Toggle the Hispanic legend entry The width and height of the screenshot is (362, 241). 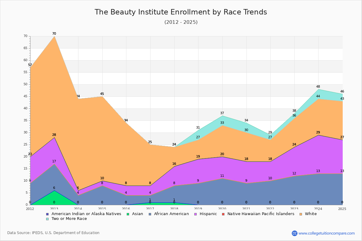pyautogui.click(x=205, y=214)
